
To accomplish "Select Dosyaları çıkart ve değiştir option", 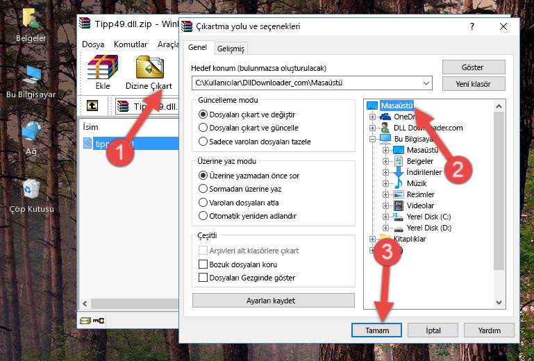I will tap(247, 115).
